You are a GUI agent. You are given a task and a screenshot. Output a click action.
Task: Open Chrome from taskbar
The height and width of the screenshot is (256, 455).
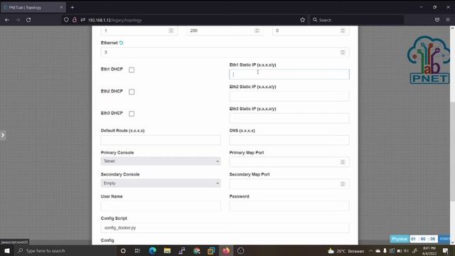pyautogui.click(x=196, y=251)
